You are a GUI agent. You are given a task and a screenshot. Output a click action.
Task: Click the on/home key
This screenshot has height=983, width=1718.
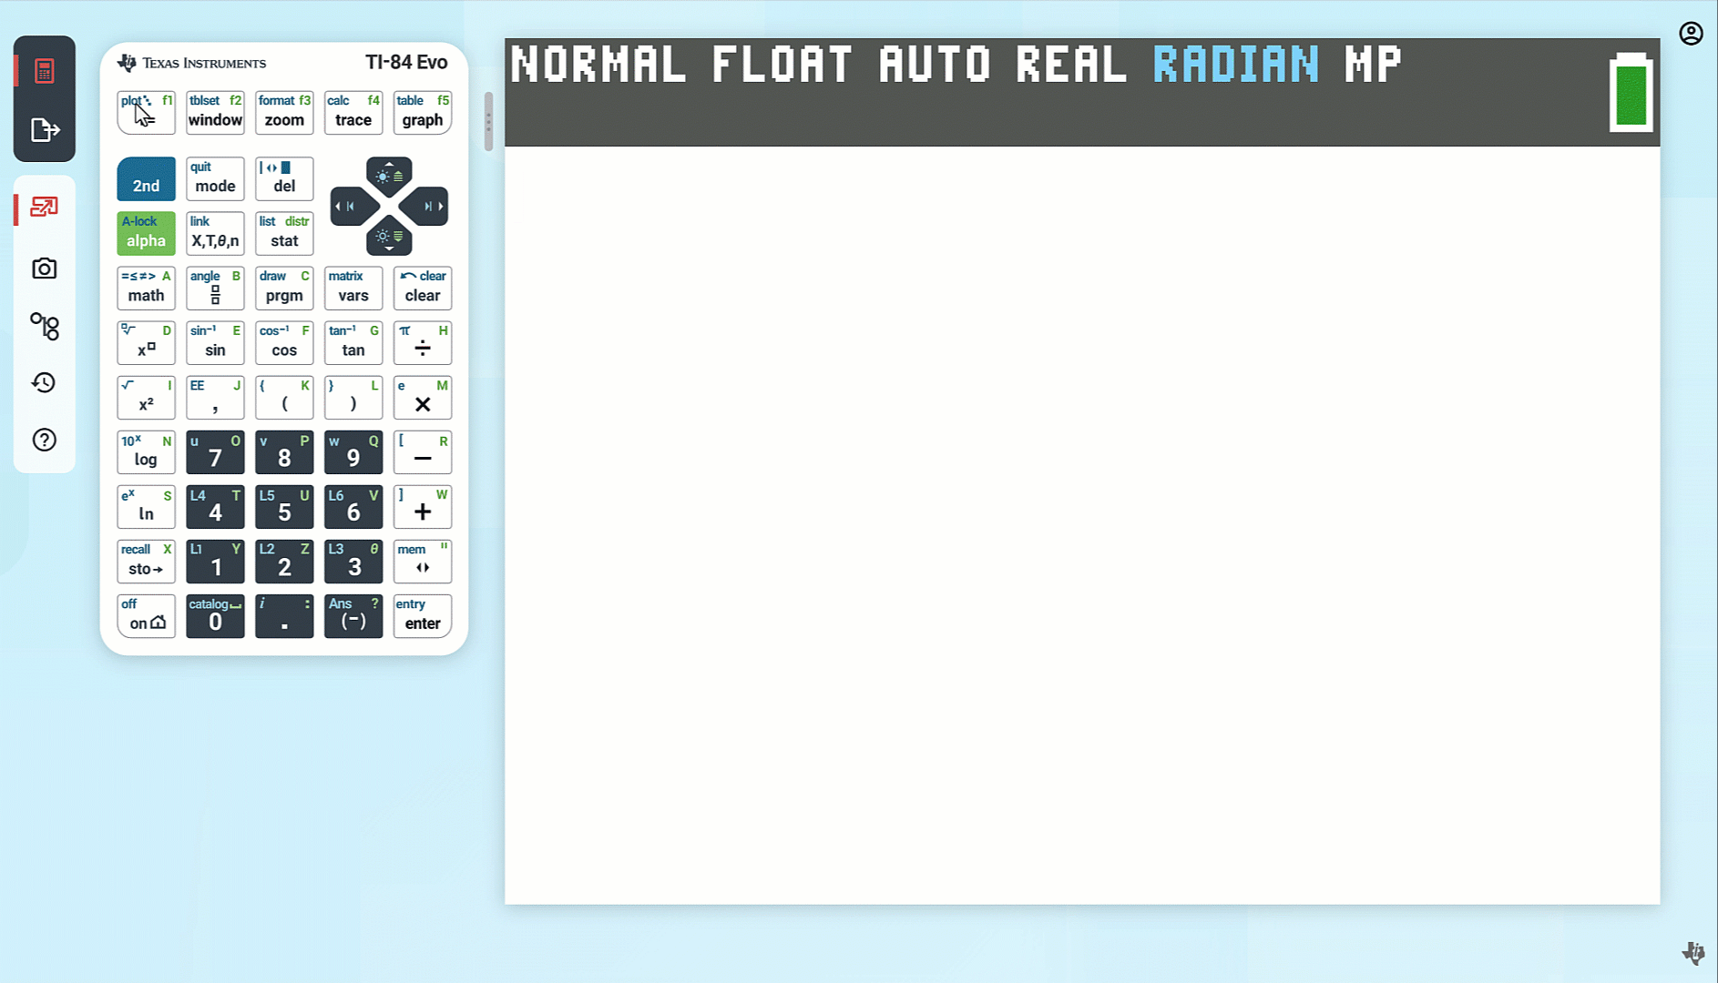tap(146, 616)
